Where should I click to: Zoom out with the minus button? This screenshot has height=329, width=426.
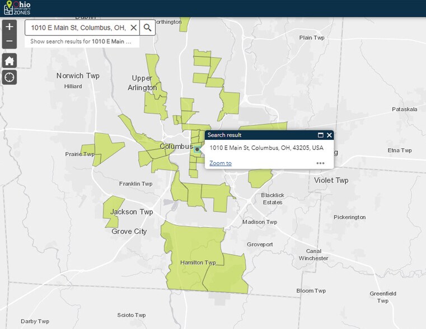9,41
